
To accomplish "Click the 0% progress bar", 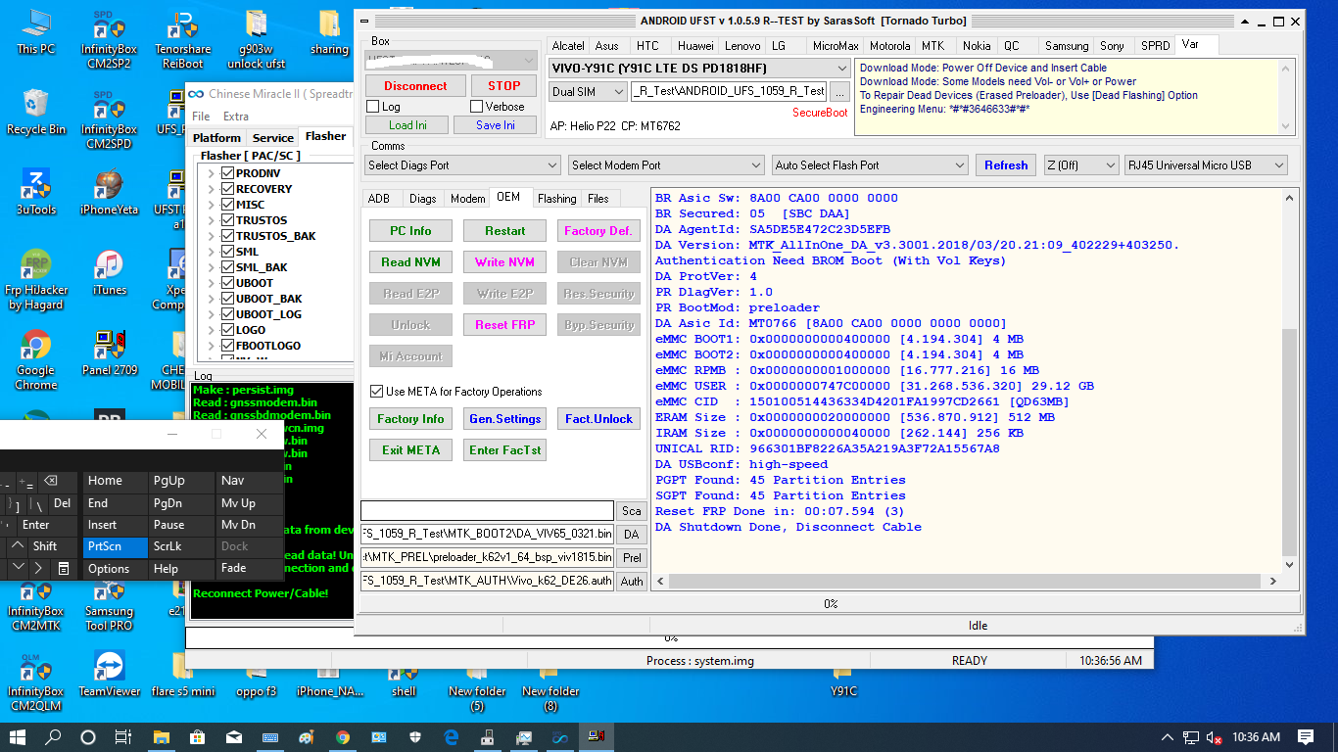I will [x=830, y=604].
